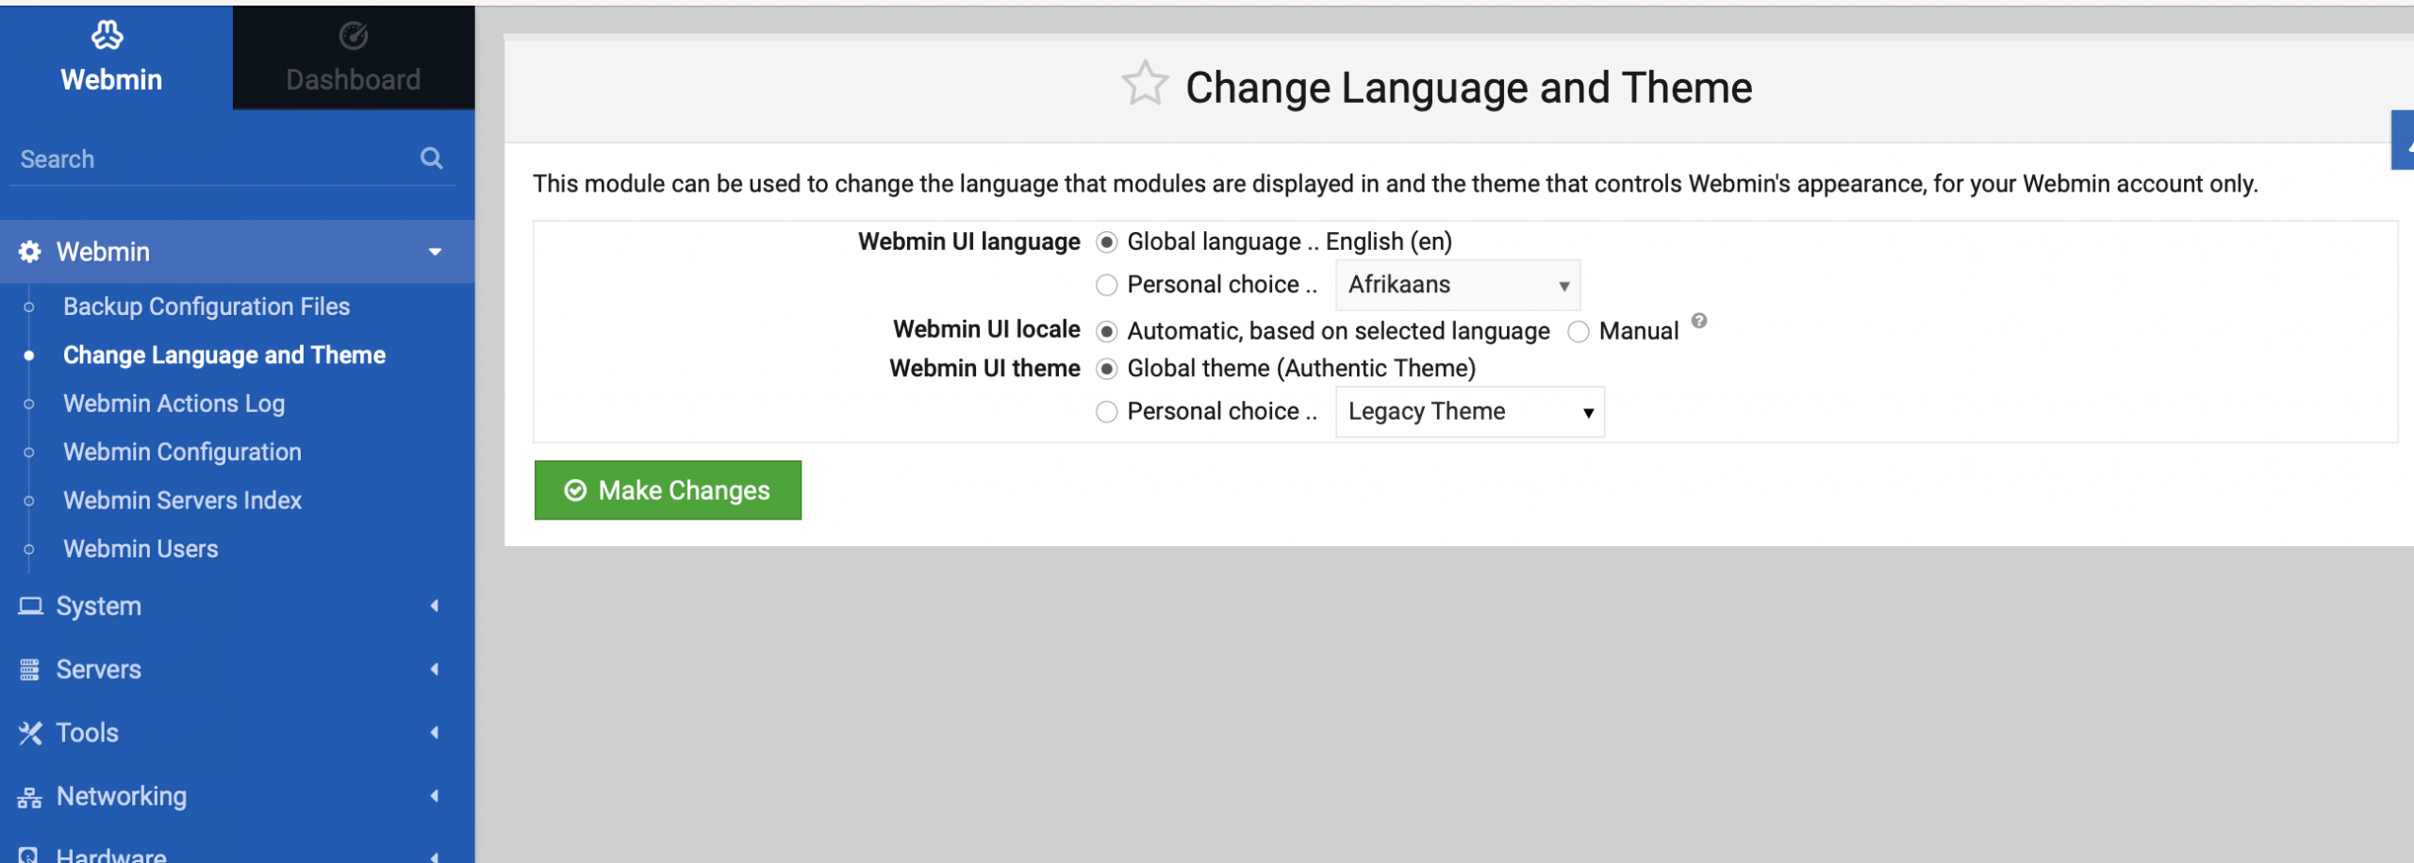Click the search magnifier icon
This screenshot has width=2414, height=863.
point(432,158)
